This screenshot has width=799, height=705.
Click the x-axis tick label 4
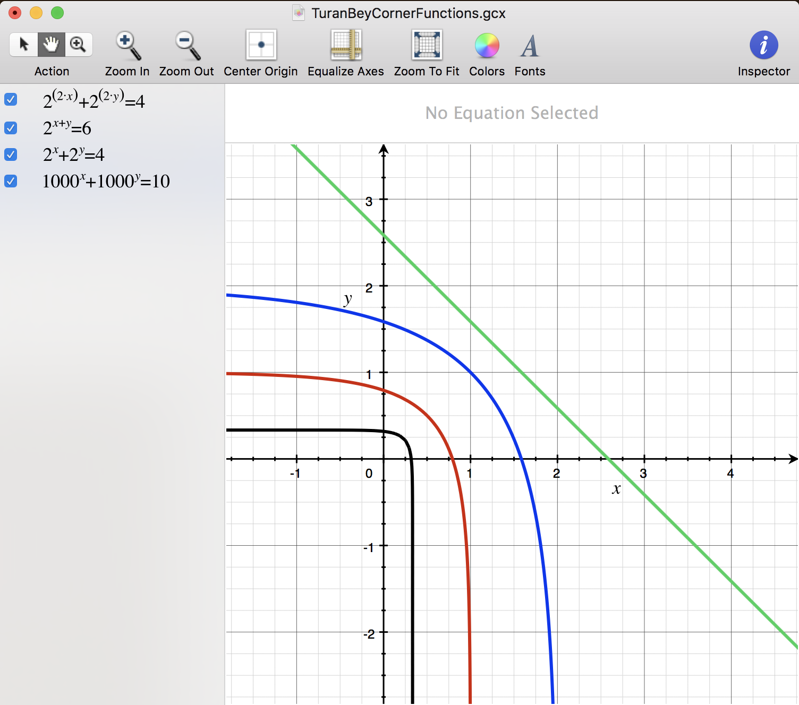point(730,473)
